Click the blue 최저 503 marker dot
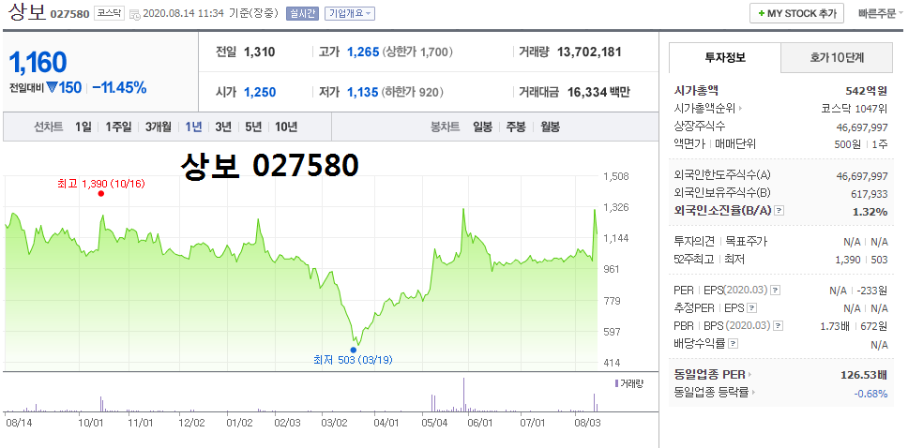This screenshot has width=908, height=448. pyautogui.click(x=354, y=350)
